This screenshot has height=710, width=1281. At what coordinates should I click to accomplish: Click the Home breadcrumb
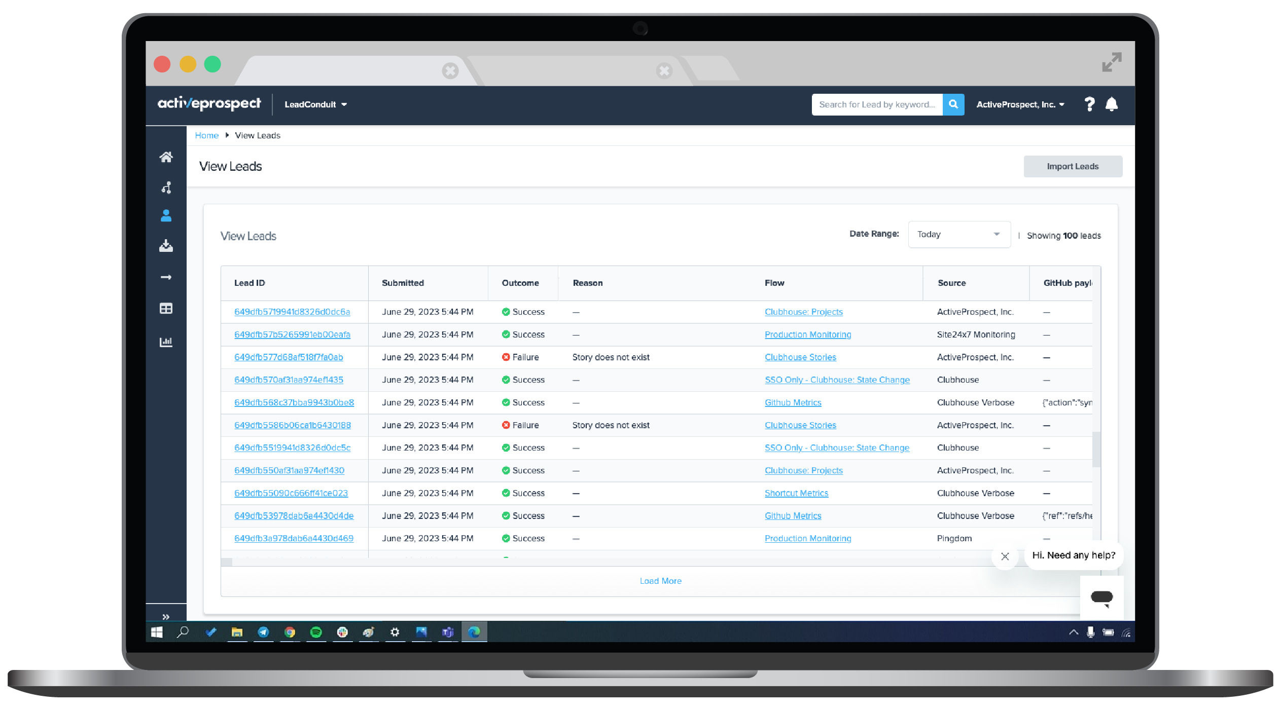[x=206, y=135]
